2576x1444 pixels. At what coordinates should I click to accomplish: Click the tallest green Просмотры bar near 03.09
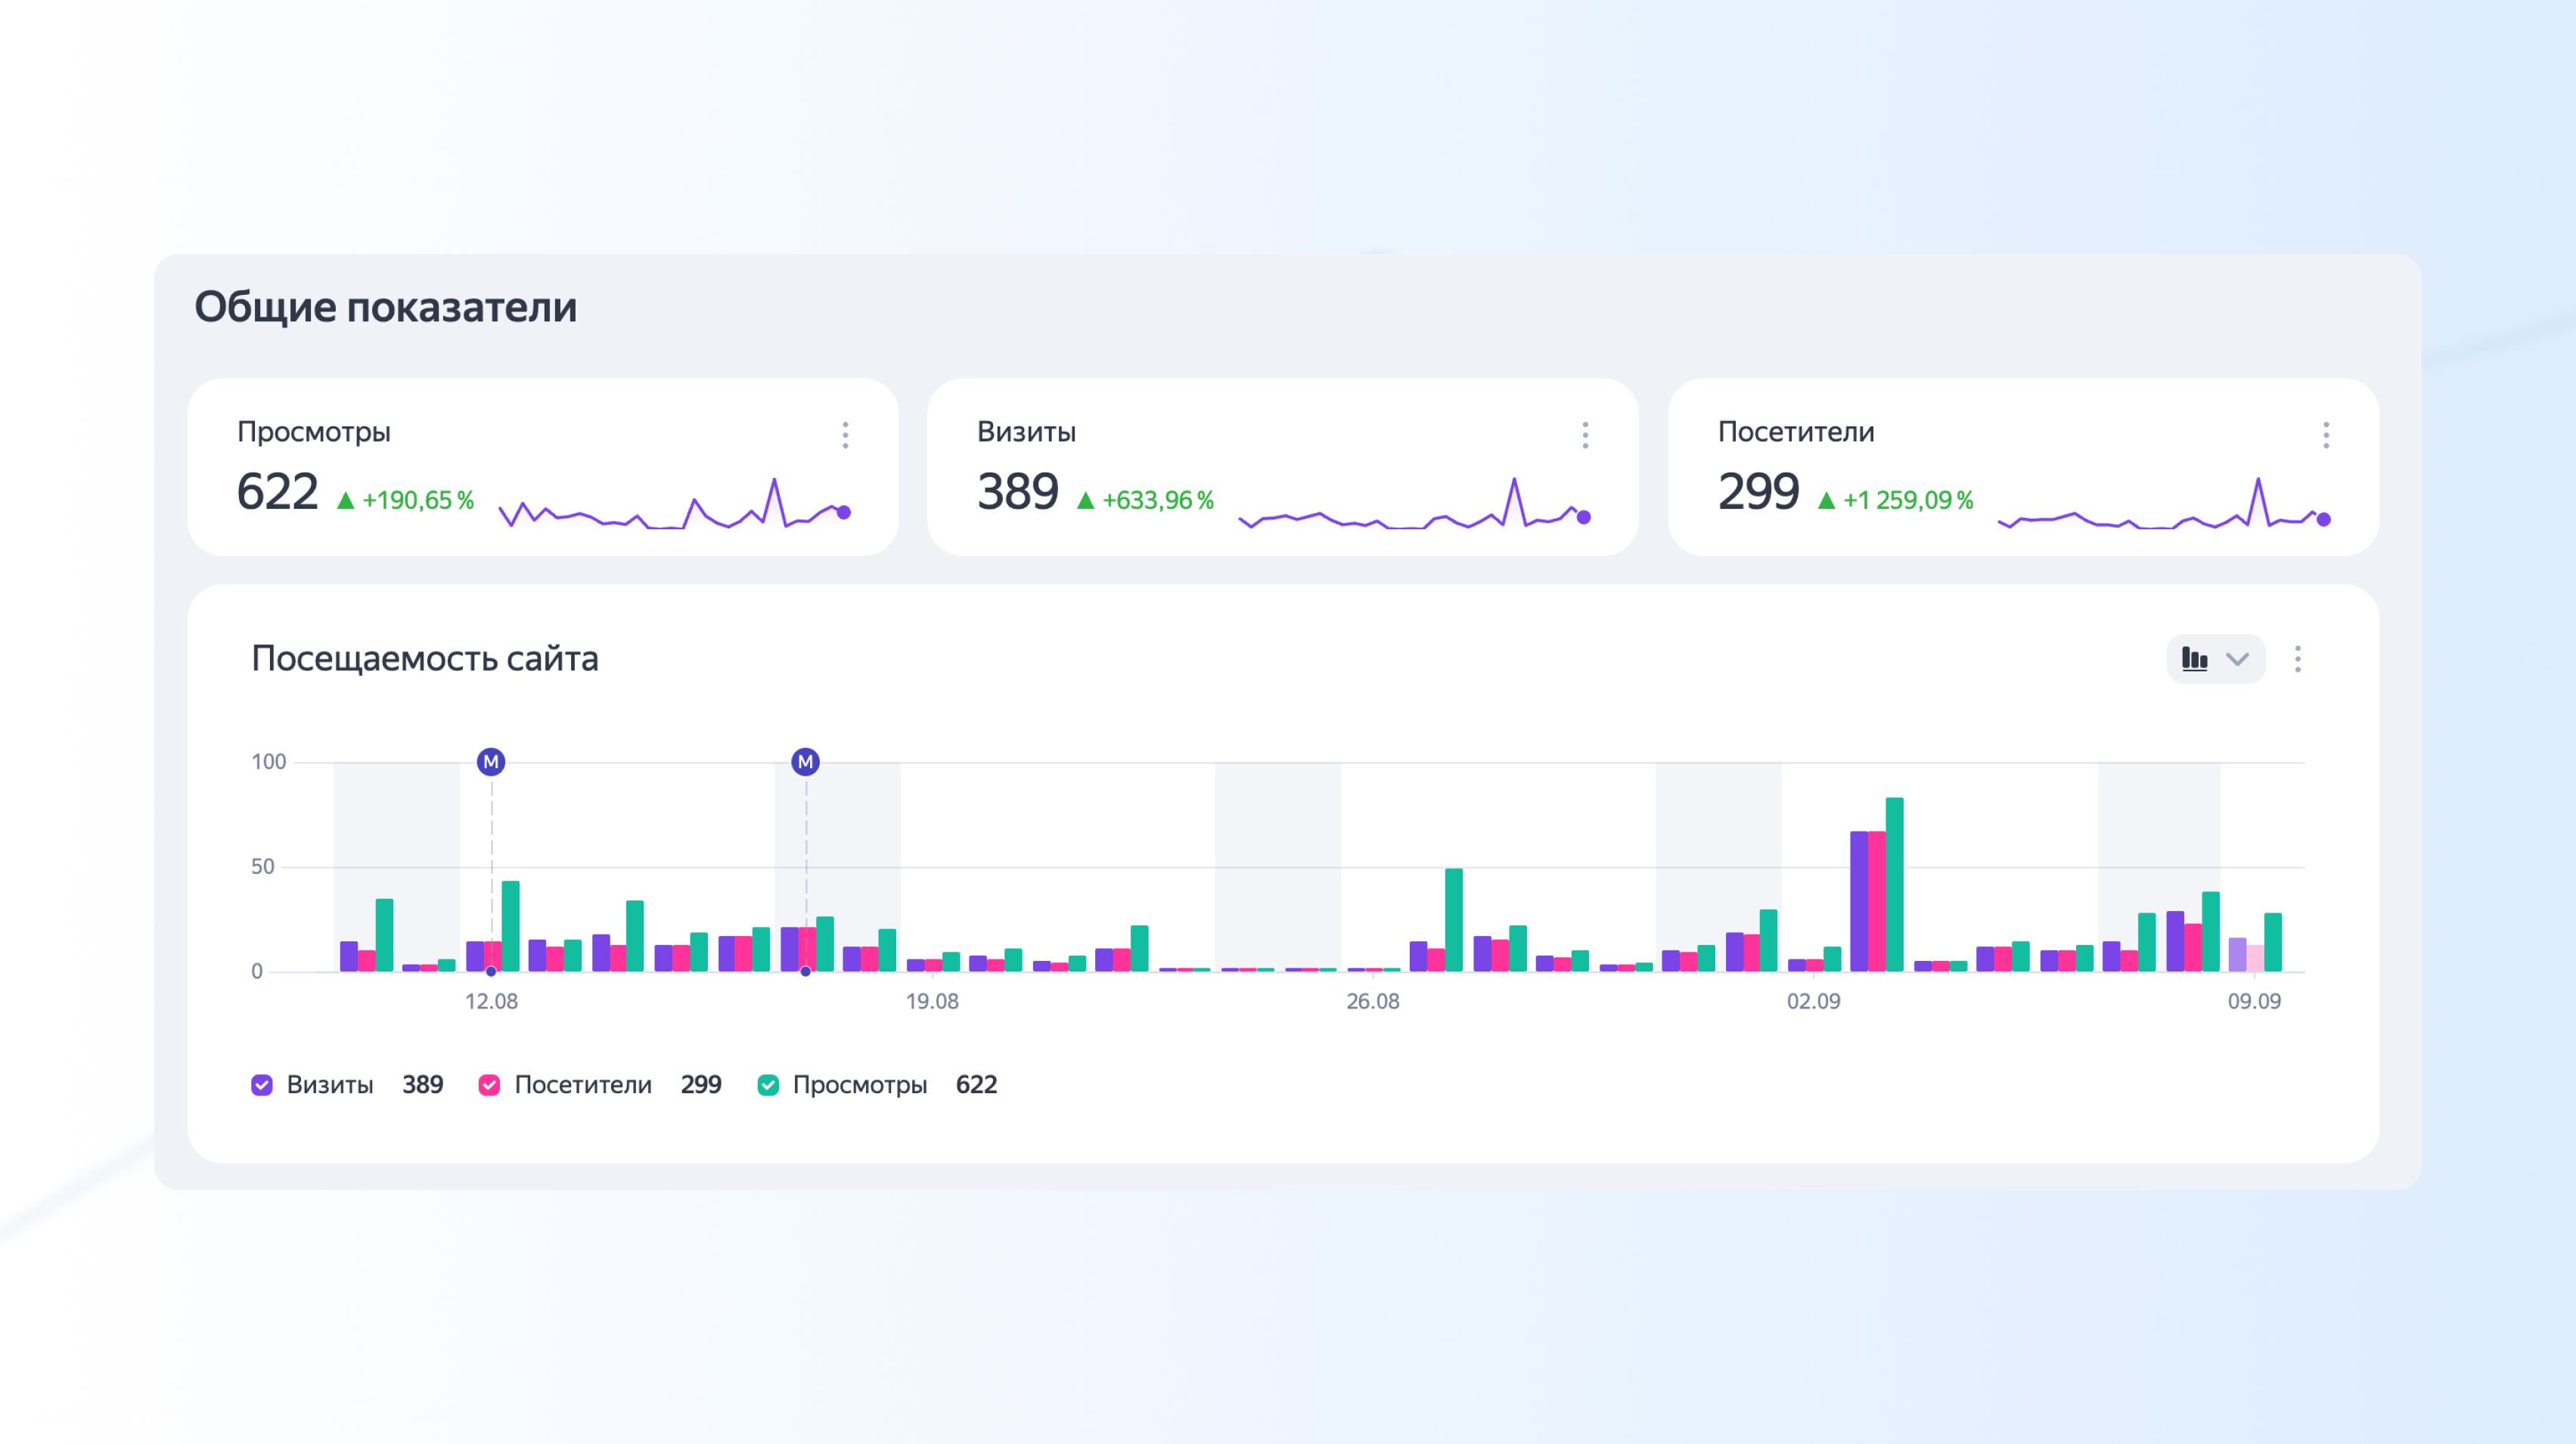tap(1894, 885)
